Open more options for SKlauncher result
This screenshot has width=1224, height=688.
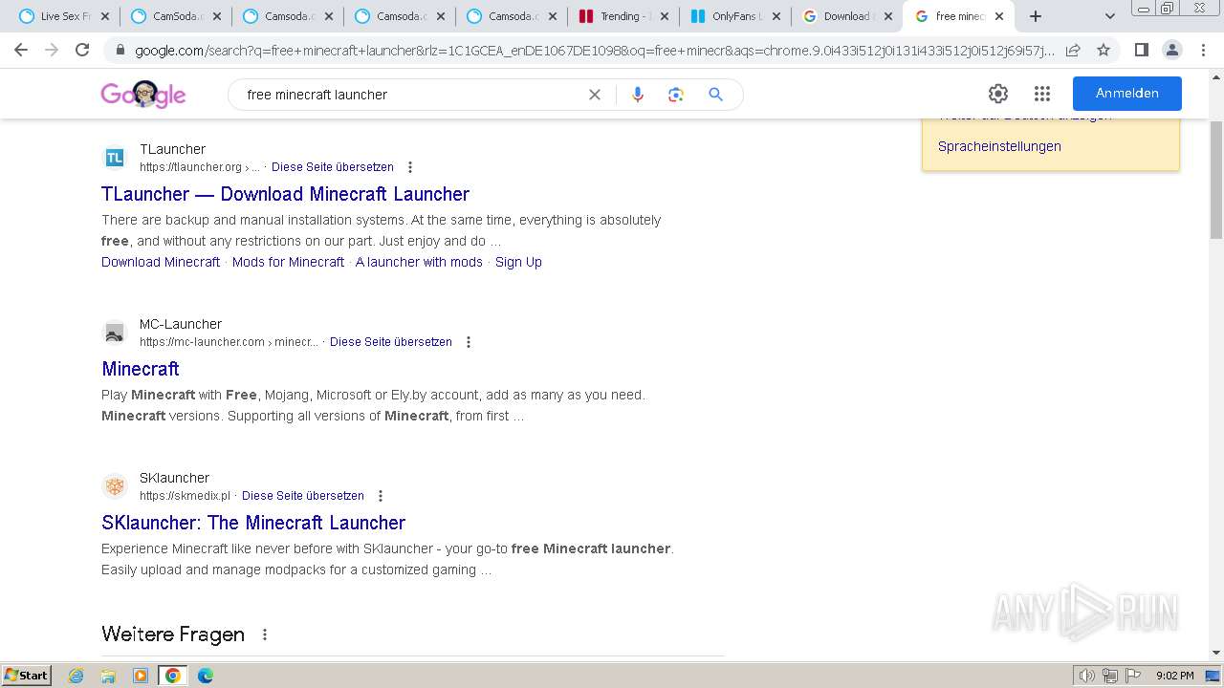pyautogui.click(x=381, y=496)
